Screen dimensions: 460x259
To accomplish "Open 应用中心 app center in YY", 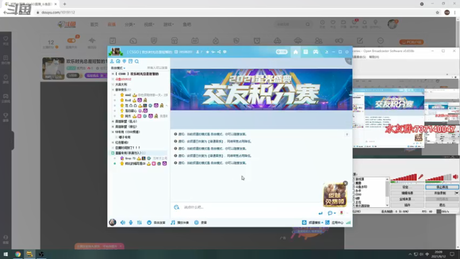I will 334,223.
